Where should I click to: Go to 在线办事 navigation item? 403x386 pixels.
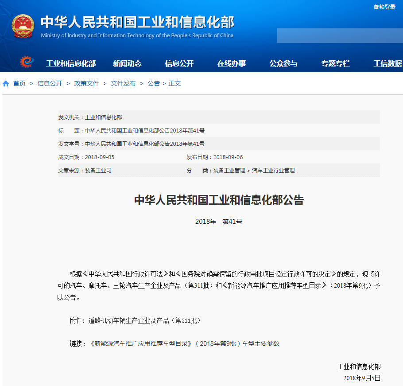tap(232, 63)
